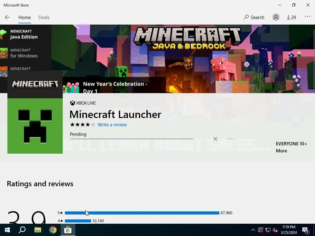Filter reviews by the 4-star bar

click(78, 221)
